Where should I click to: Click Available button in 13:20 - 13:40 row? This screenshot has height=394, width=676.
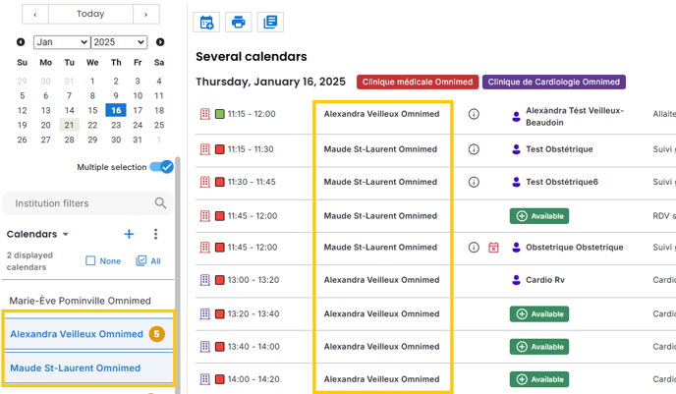(539, 313)
